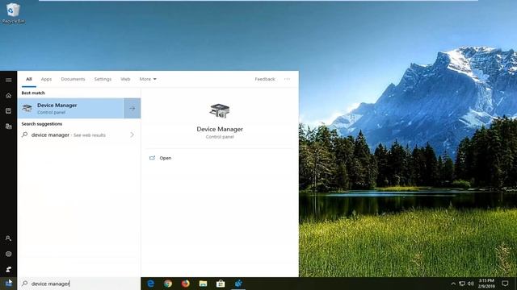
Task: Switch to the Web search tab
Action: click(x=125, y=79)
